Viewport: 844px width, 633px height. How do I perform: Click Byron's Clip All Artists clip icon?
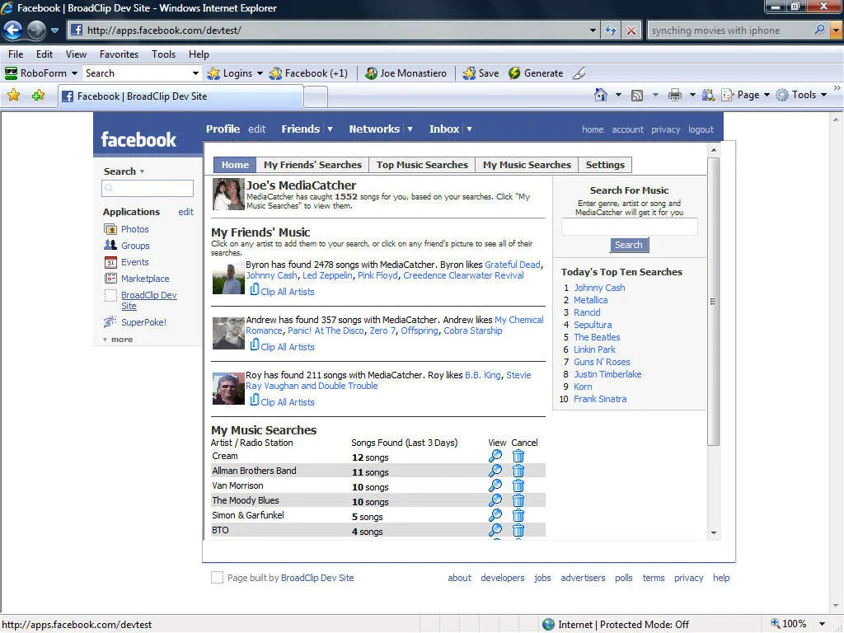click(255, 290)
